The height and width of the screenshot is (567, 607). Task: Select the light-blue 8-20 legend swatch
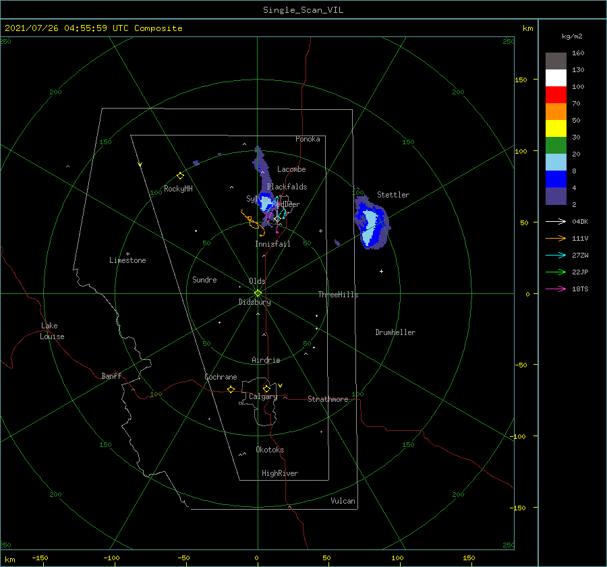(556, 162)
